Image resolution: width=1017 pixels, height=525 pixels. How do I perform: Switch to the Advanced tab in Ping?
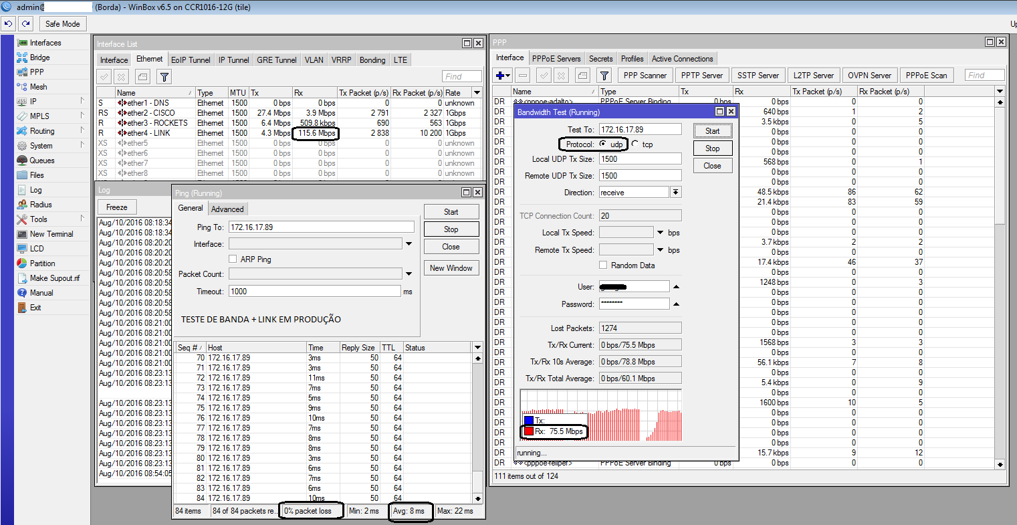point(227,209)
